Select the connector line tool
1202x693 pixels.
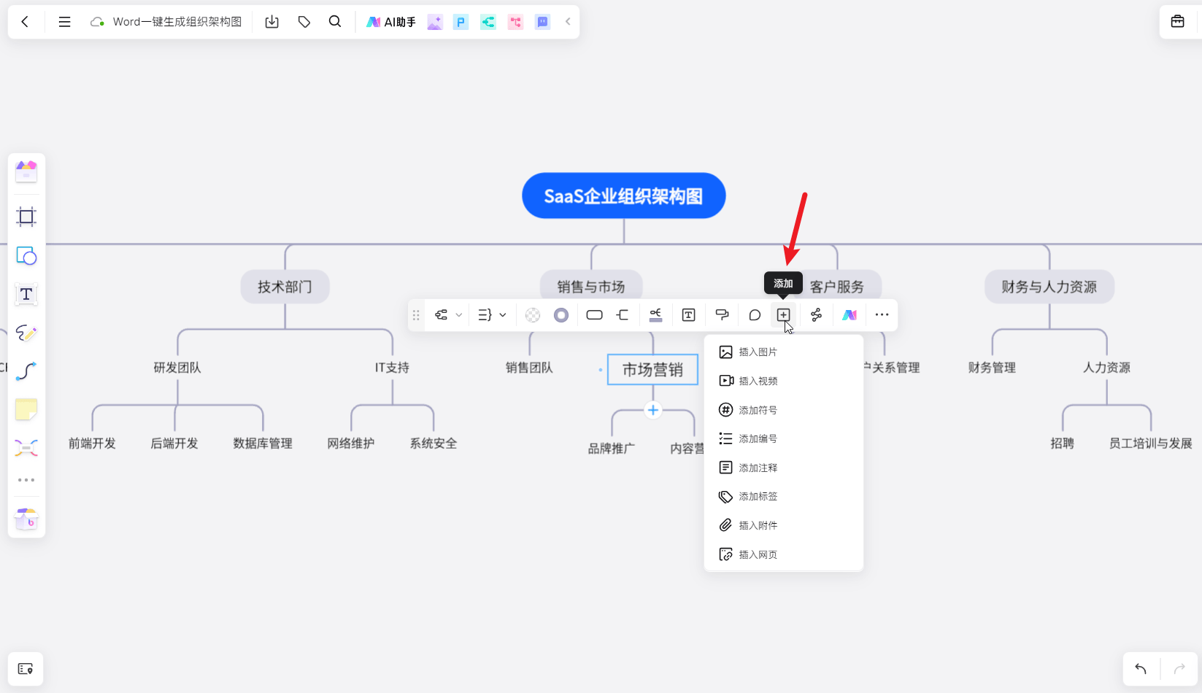click(26, 371)
